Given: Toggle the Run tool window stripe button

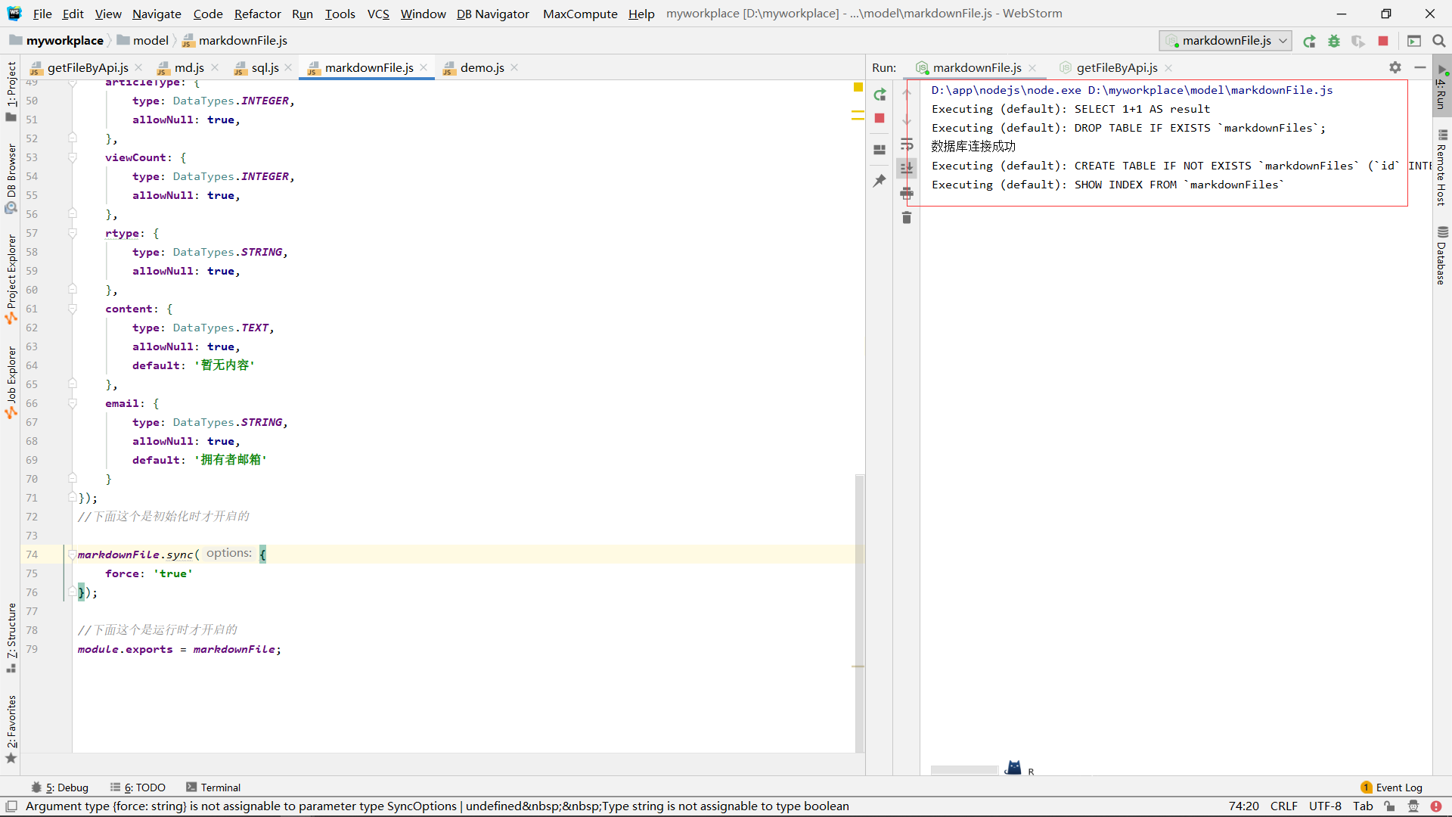Looking at the screenshot, I should 1441,87.
